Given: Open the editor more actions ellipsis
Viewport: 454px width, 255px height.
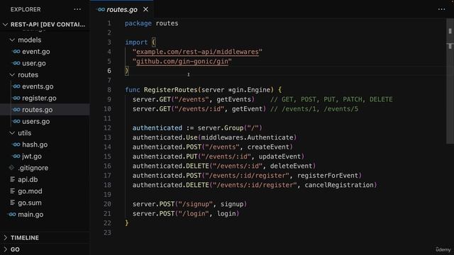Looking at the screenshot, I should tap(441, 9).
